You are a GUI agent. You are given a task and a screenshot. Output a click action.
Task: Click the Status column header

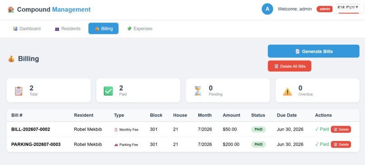tap(258, 115)
